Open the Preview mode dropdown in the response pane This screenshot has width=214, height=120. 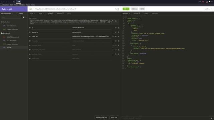click(x=126, y=14)
